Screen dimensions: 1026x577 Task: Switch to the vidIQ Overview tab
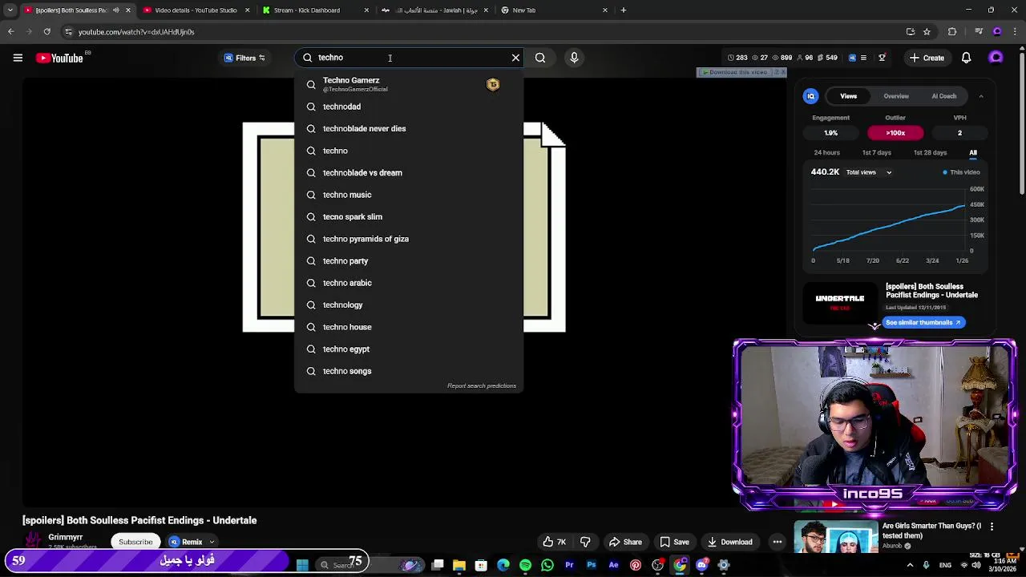tap(896, 96)
